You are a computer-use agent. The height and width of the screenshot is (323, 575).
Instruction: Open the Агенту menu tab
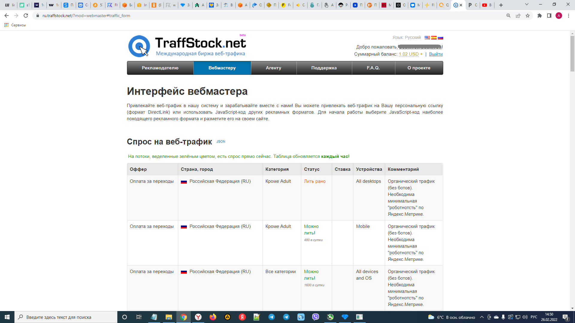pos(274,68)
